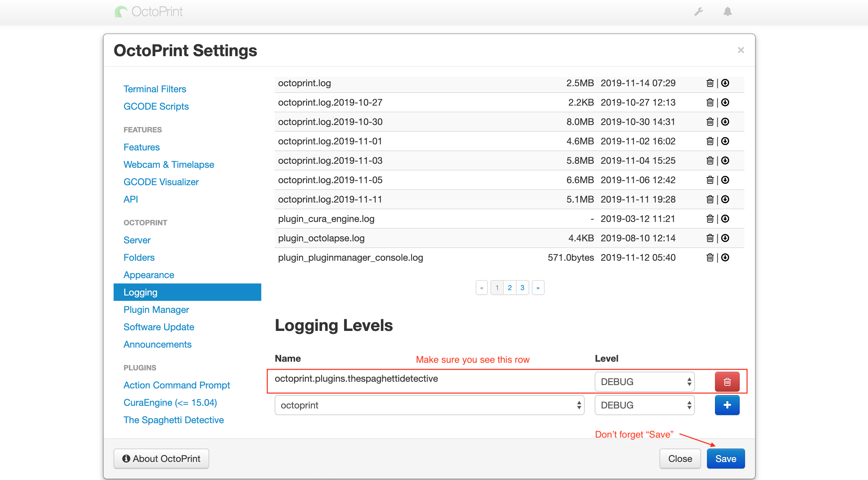This screenshot has width=868, height=480.
Task: Download octoprint.log.2019-11-11
Action: click(725, 199)
